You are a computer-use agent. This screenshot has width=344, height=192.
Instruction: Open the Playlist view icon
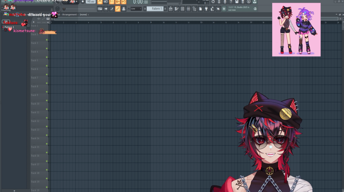(x=170, y=9)
